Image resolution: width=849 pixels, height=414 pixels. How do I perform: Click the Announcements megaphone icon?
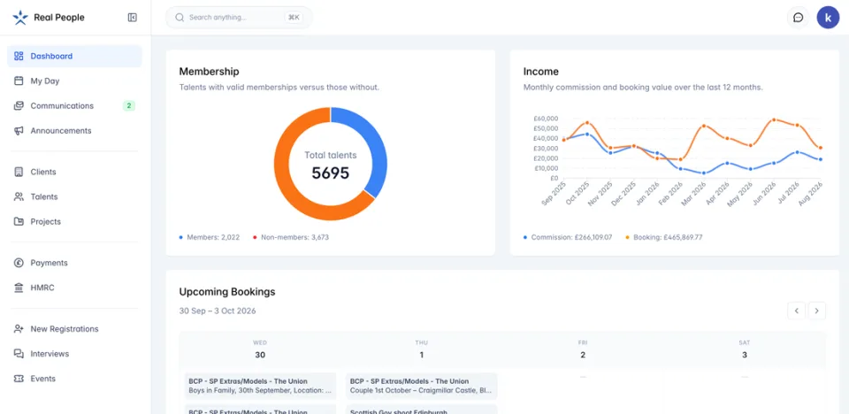(19, 131)
